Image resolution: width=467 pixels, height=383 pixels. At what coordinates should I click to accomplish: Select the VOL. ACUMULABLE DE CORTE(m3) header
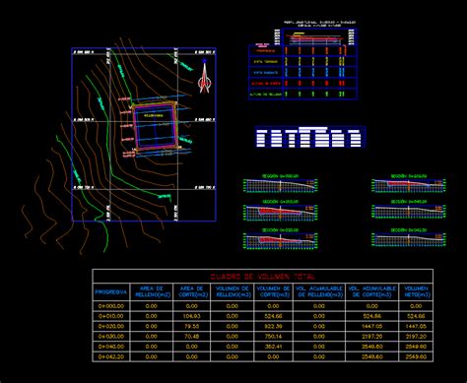click(x=372, y=291)
